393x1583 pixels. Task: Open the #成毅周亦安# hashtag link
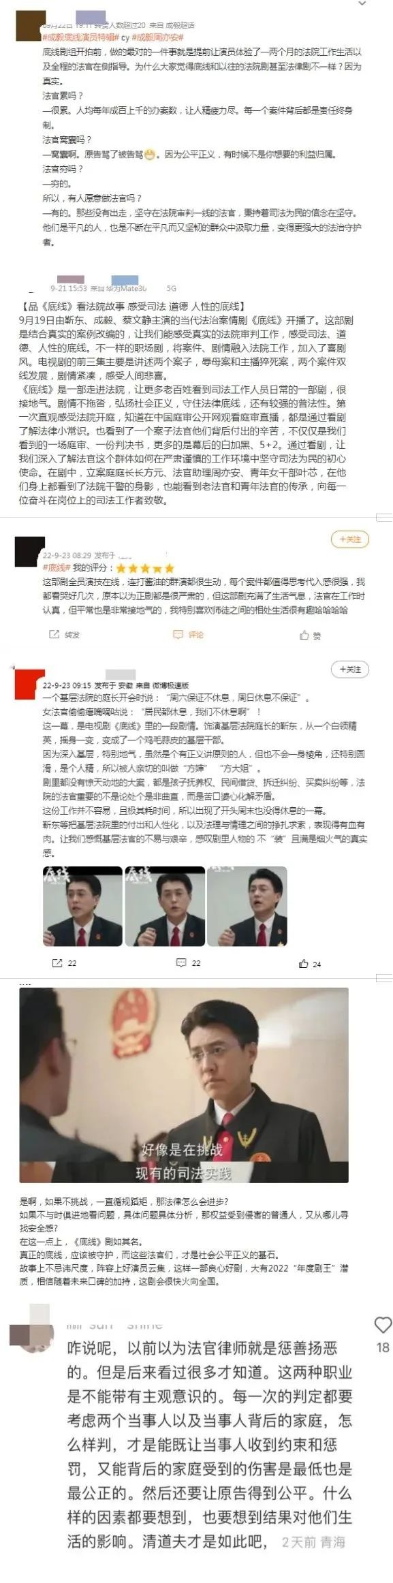point(157,38)
